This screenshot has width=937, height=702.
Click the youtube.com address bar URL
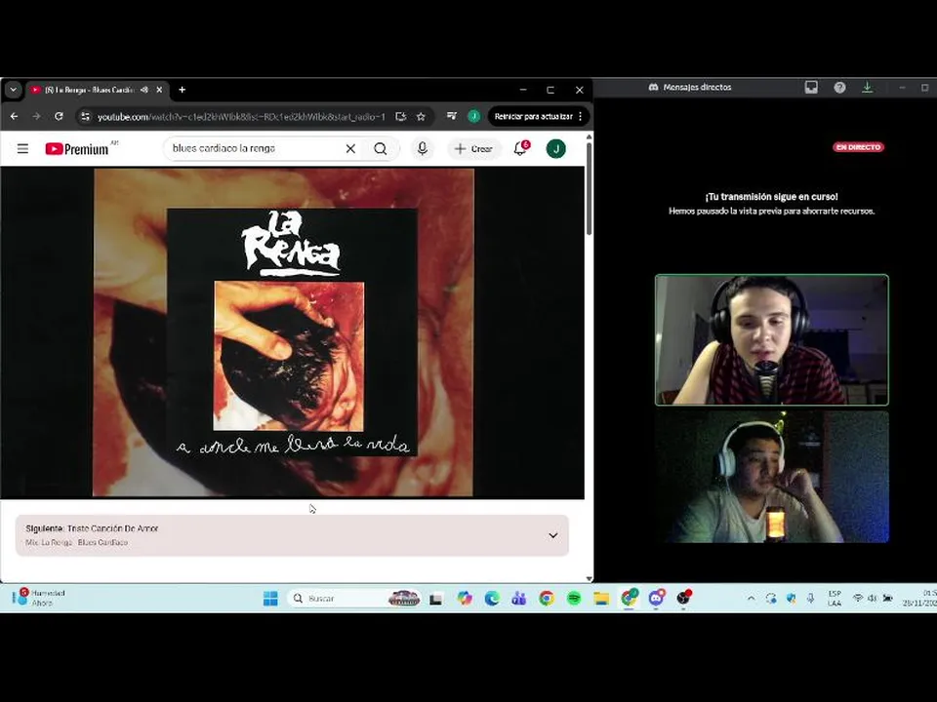click(x=241, y=116)
